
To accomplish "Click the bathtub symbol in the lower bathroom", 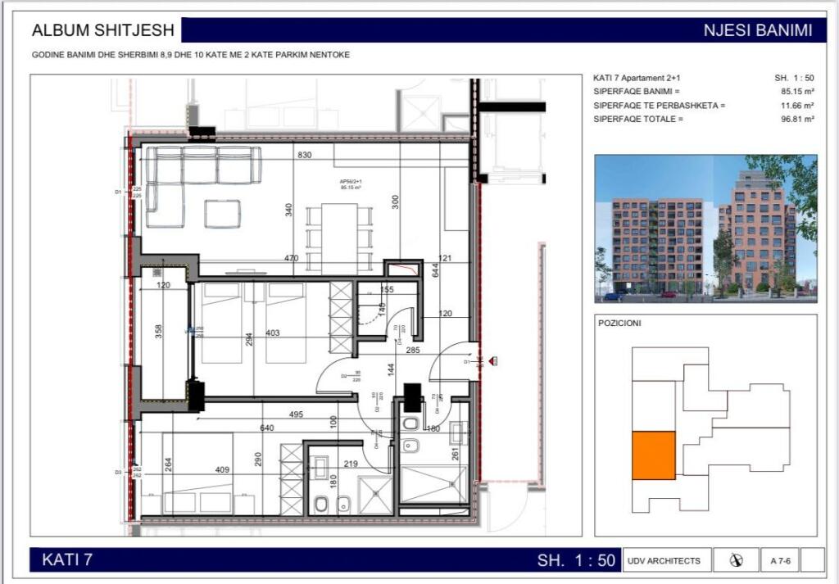I will tap(433, 483).
